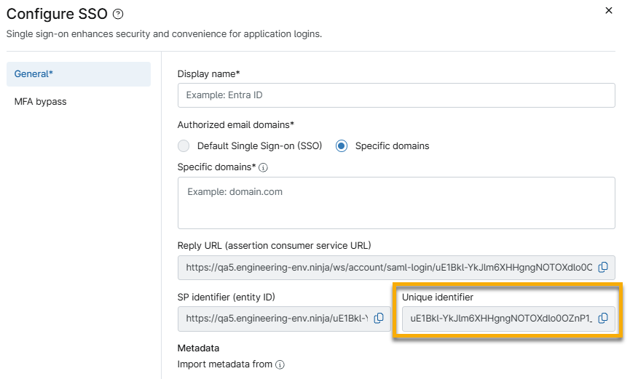Copy the Unique identifier value
630x379 pixels.
[x=603, y=319]
